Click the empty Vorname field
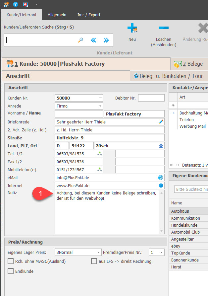Image resolution: width=208 pixels, height=296 pixels. coord(79,114)
